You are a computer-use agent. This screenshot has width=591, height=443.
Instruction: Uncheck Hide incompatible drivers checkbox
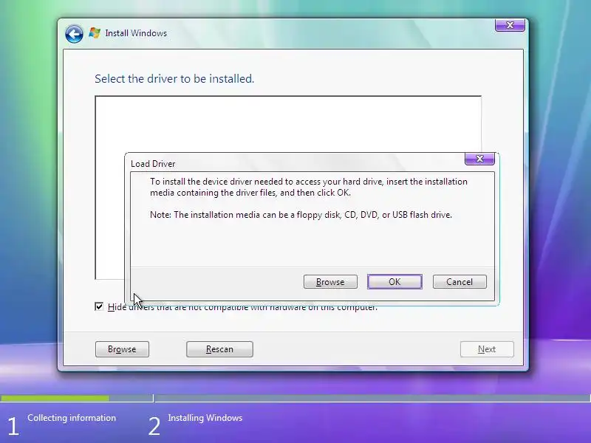[x=99, y=306]
